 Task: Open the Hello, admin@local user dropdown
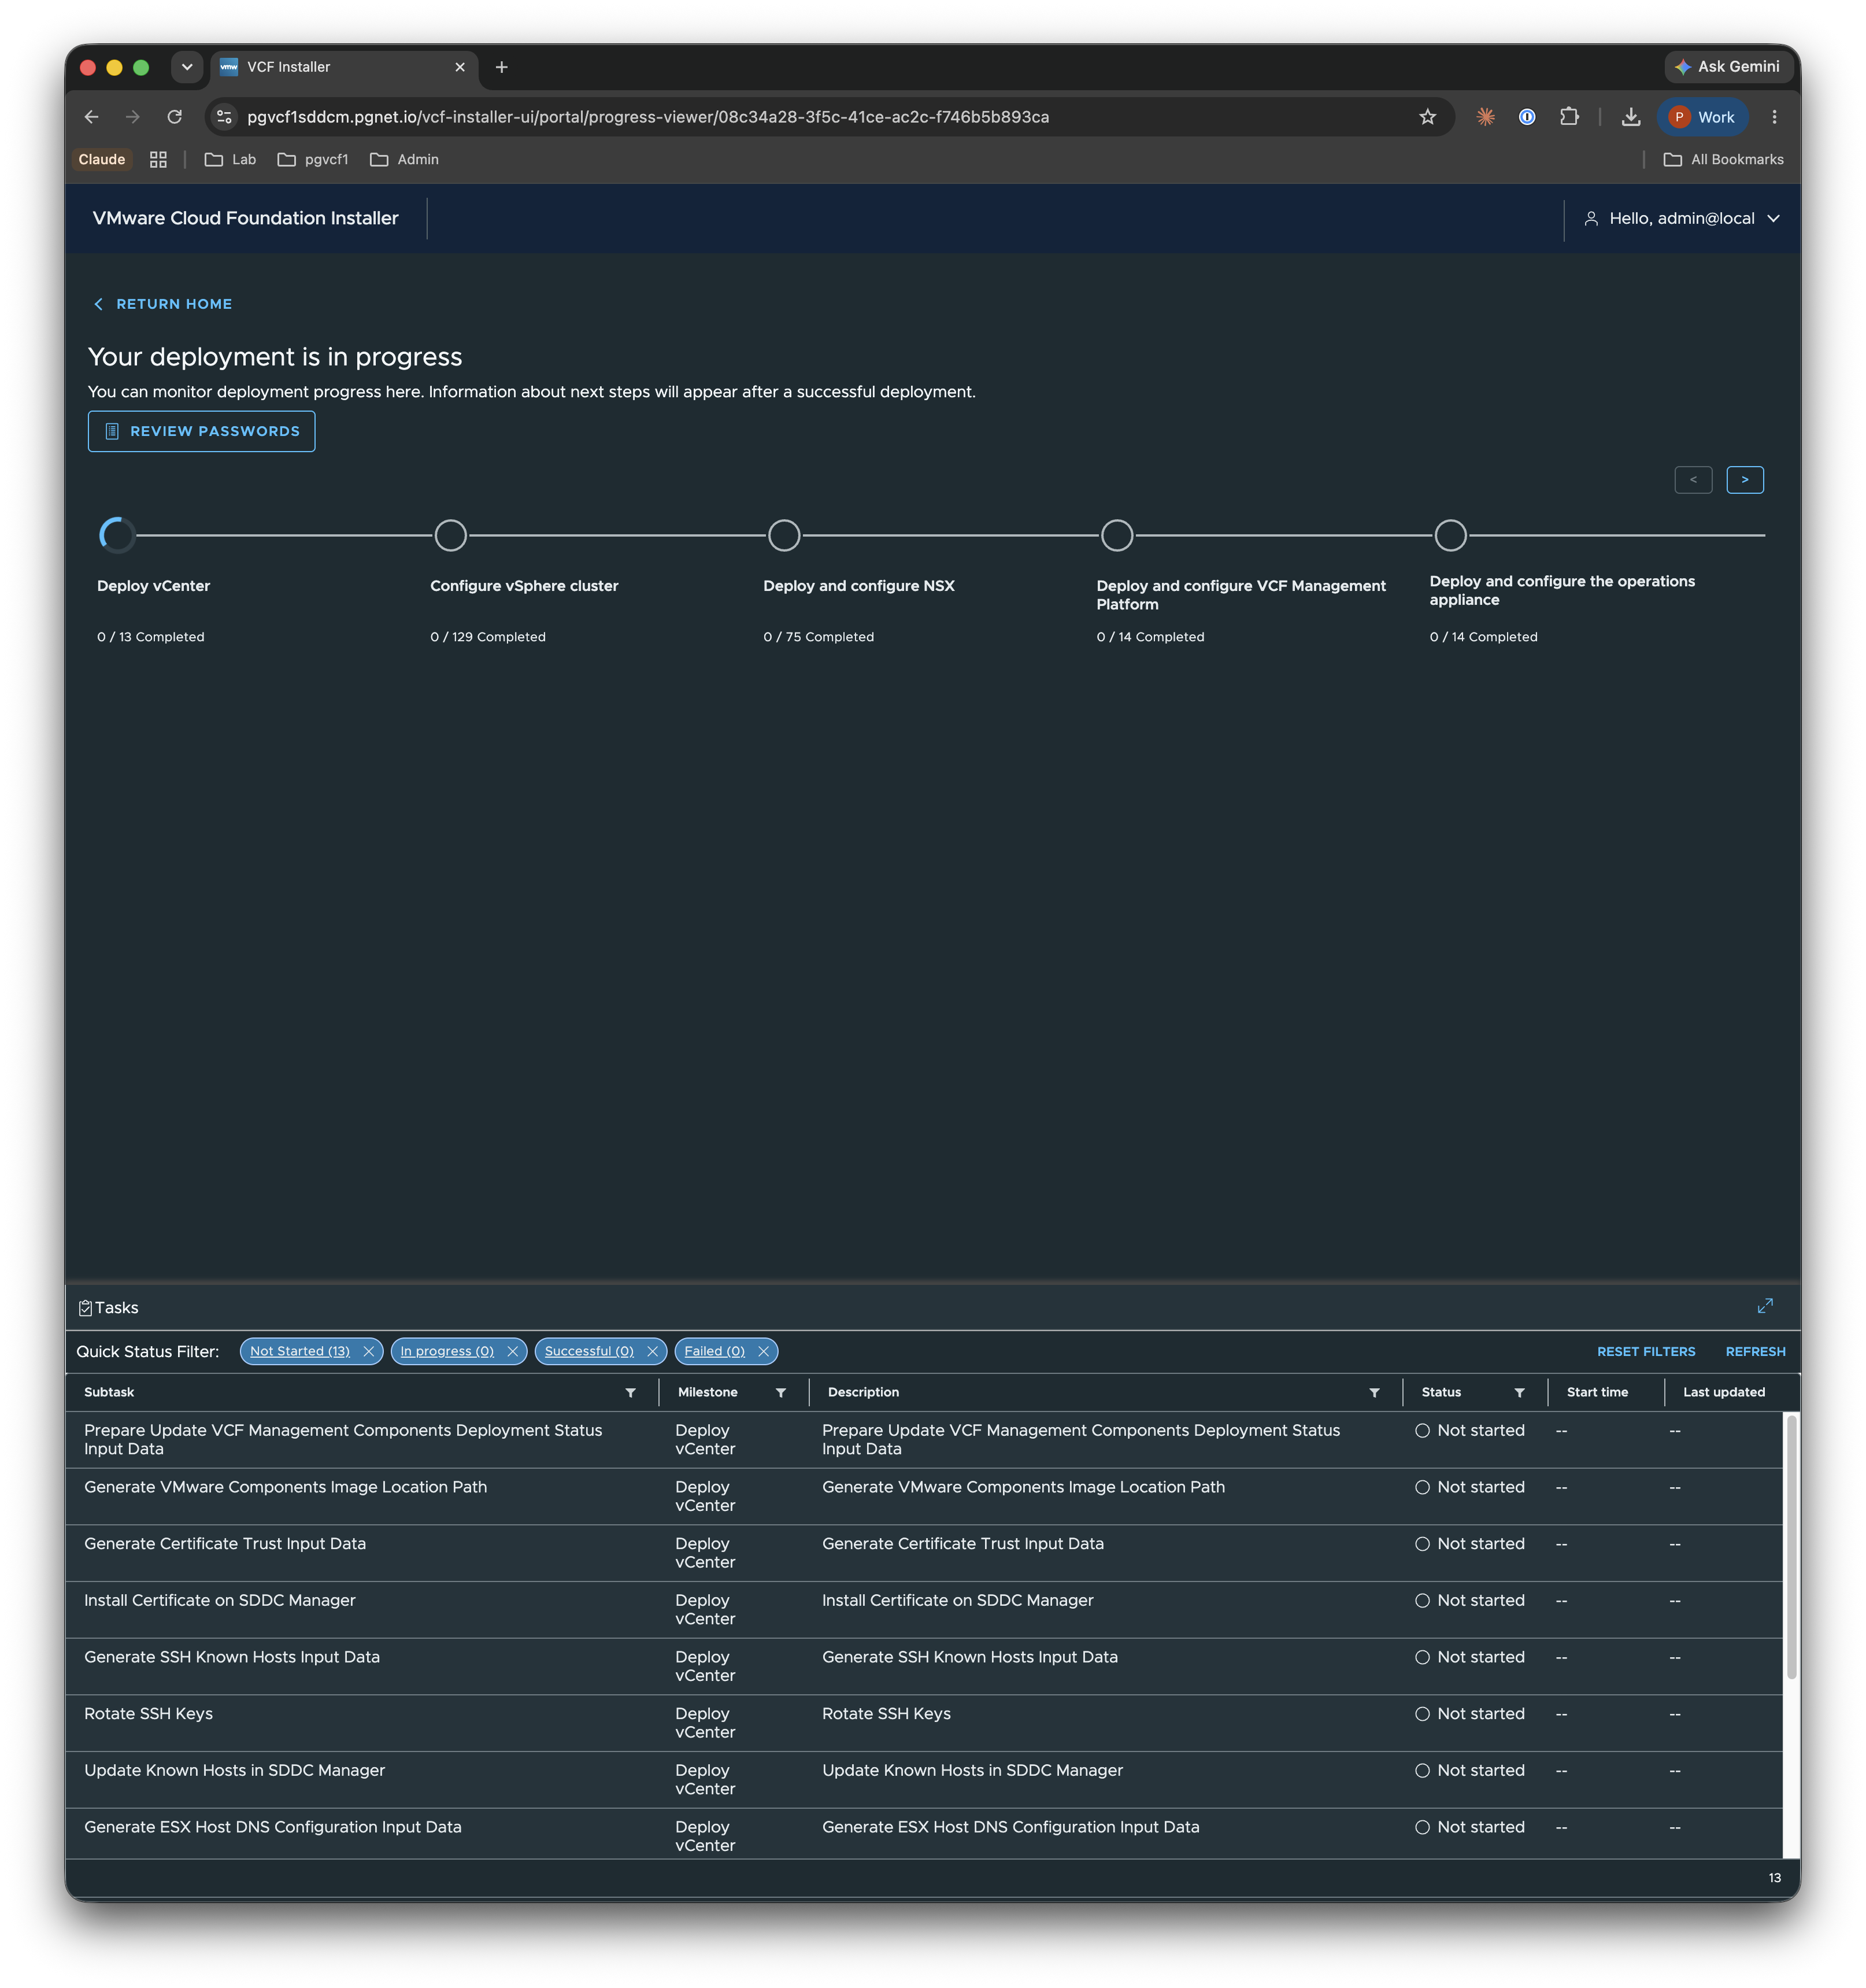tap(1682, 218)
